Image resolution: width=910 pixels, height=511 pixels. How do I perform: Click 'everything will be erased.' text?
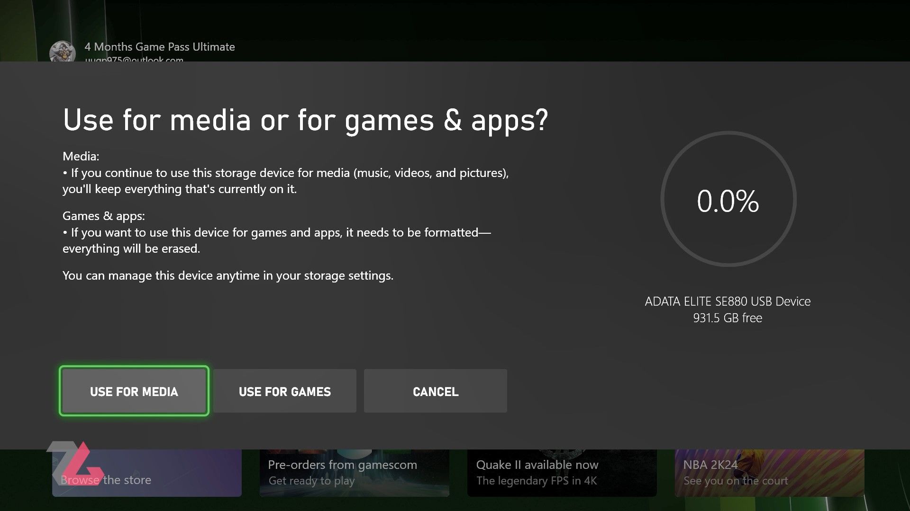click(131, 248)
